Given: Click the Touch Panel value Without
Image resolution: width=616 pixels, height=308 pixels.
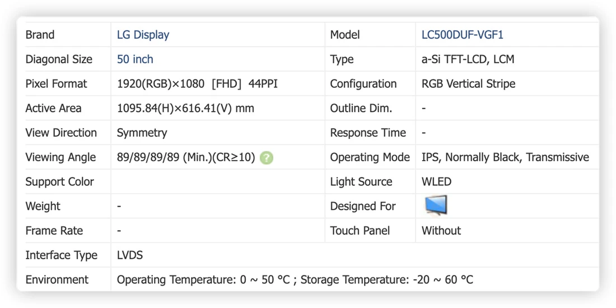Looking at the screenshot, I should (x=441, y=231).
